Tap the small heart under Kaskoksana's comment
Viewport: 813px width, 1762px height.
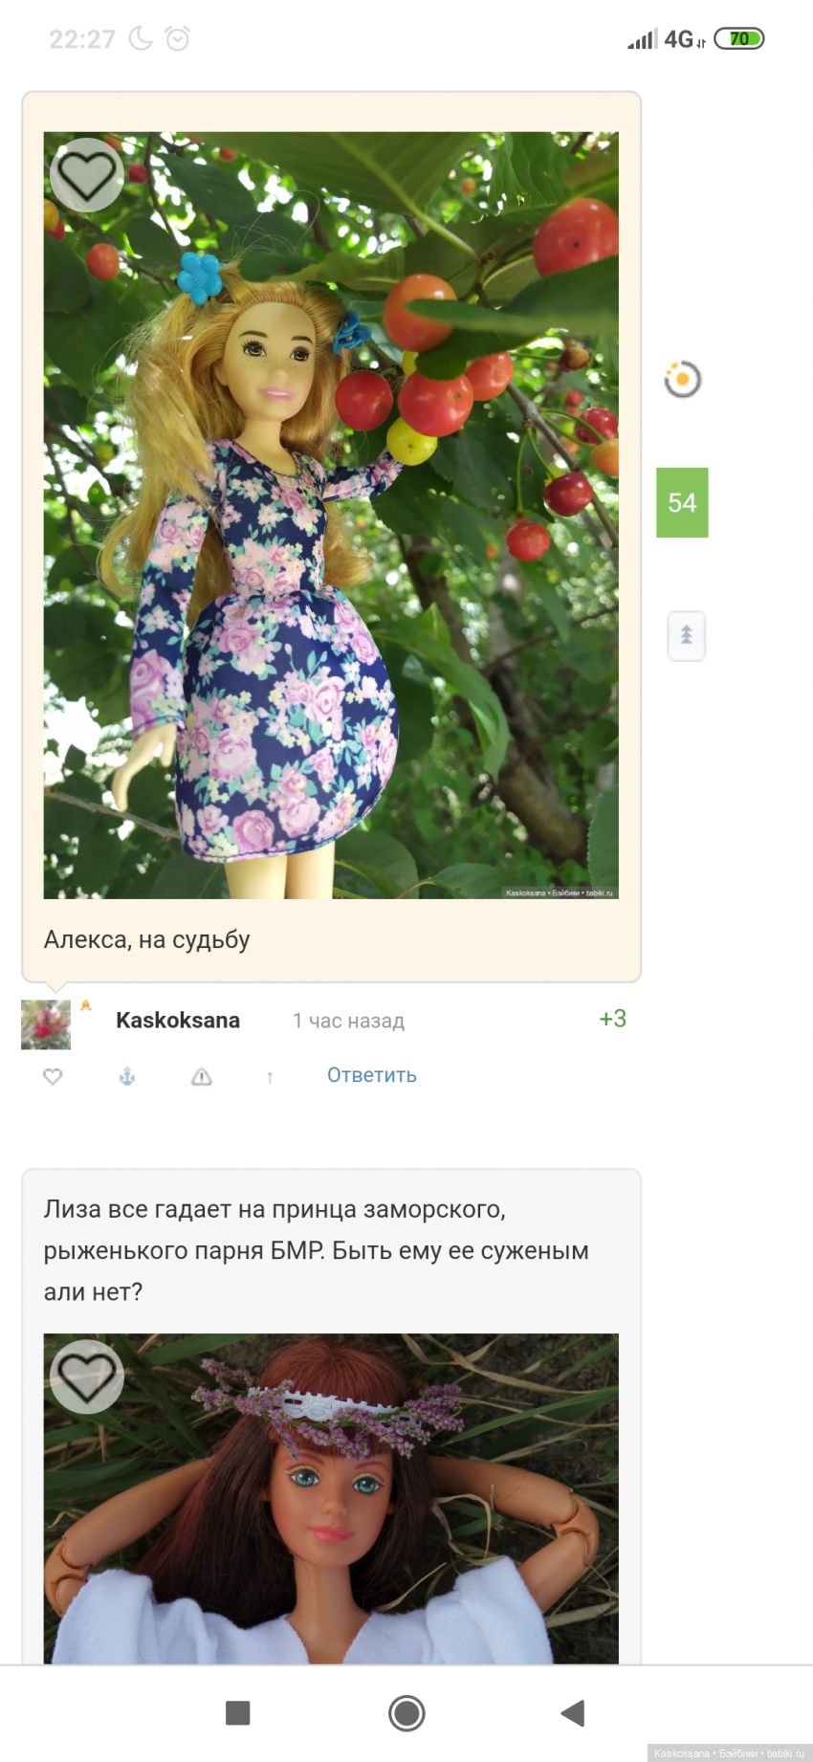point(53,1076)
